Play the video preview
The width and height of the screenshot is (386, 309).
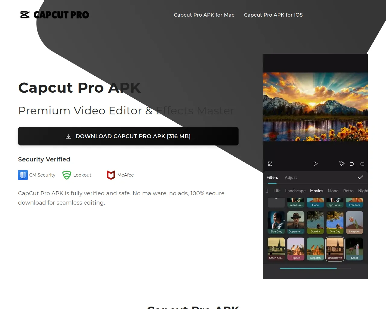(315, 164)
